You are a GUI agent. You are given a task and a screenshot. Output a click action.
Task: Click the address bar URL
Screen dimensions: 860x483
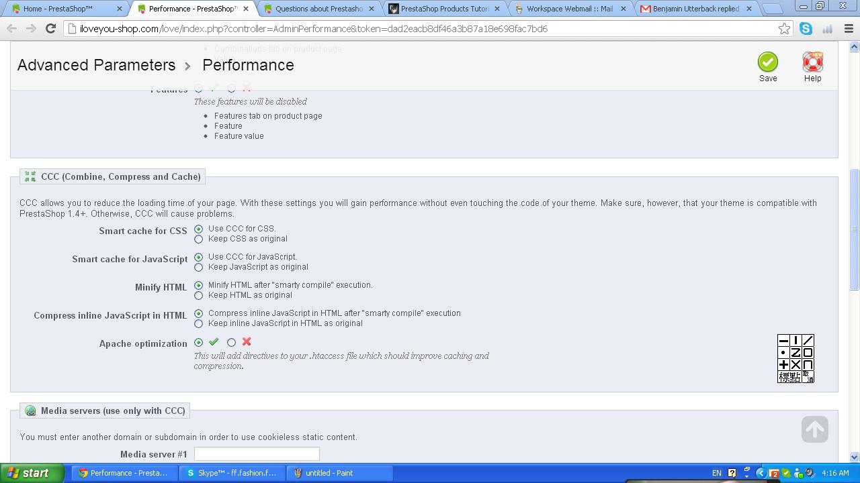(x=313, y=29)
